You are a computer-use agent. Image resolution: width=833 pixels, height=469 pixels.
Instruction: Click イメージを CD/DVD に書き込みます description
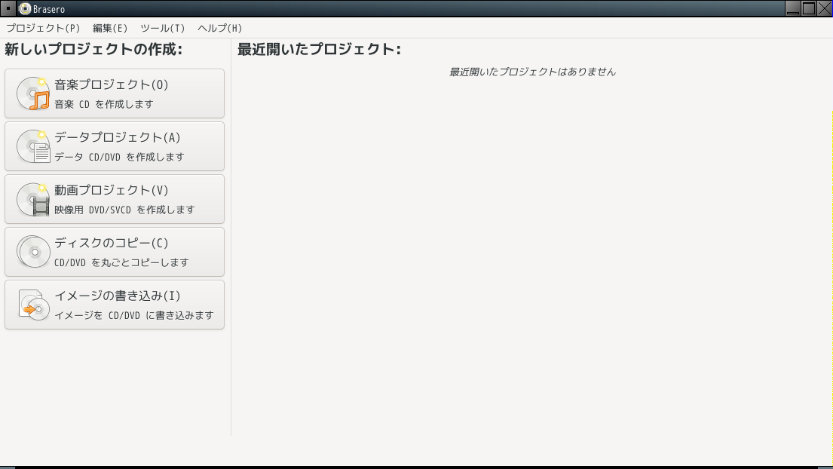(134, 315)
